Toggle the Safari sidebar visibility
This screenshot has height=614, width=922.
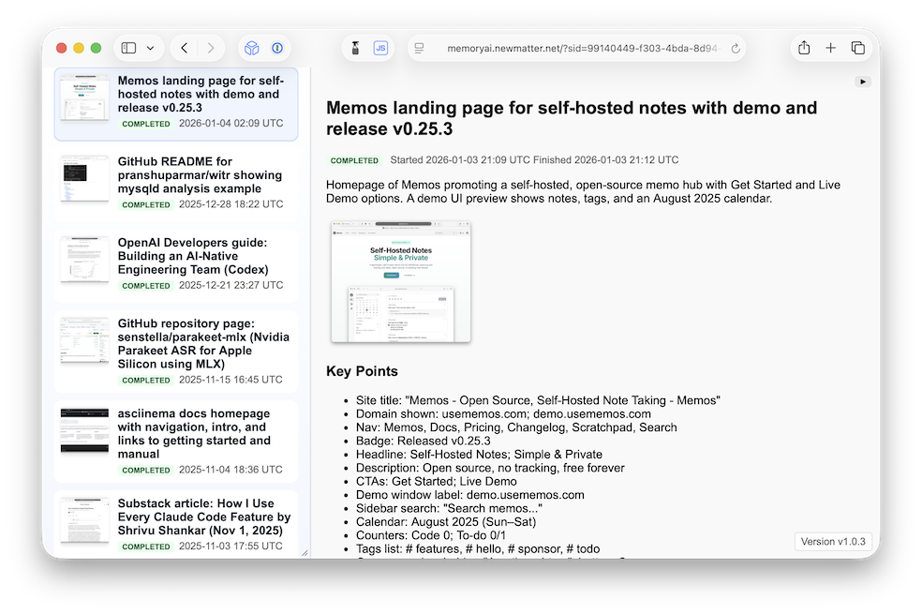pos(128,47)
